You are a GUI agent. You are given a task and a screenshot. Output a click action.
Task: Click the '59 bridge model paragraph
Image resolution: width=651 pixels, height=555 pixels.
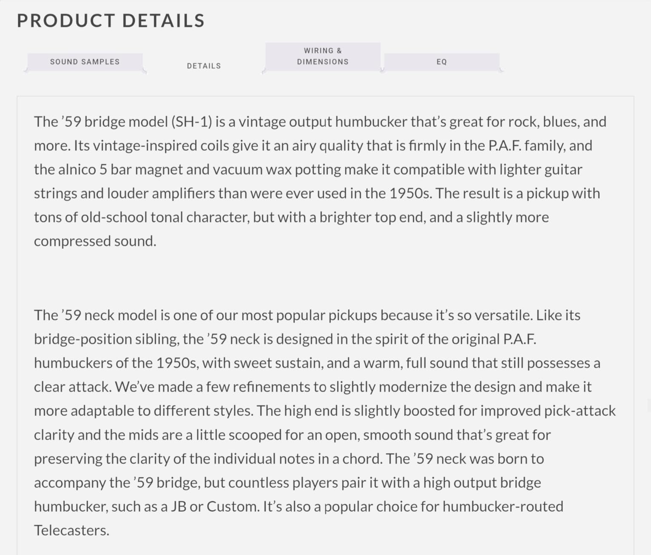(x=320, y=181)
